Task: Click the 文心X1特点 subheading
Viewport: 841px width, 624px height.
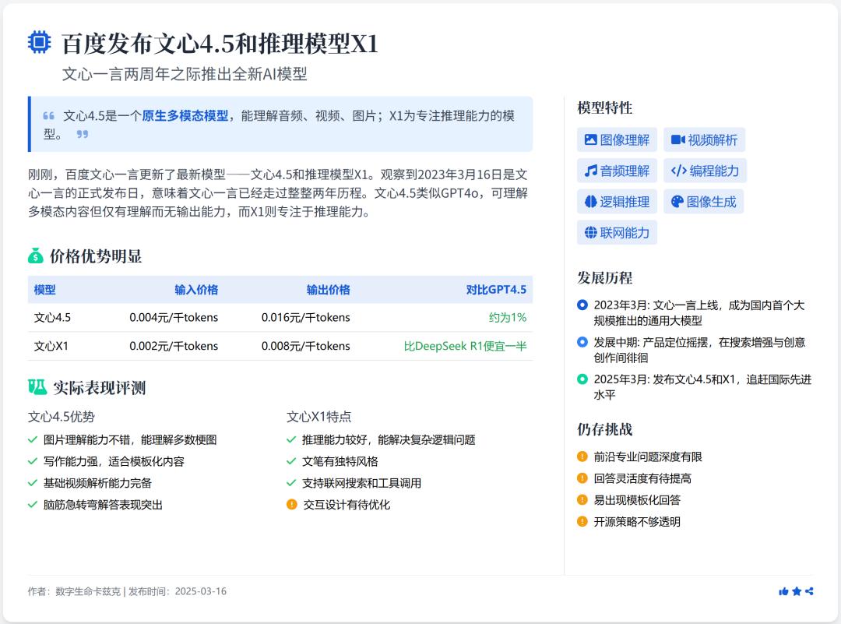Action: [319, 417]
